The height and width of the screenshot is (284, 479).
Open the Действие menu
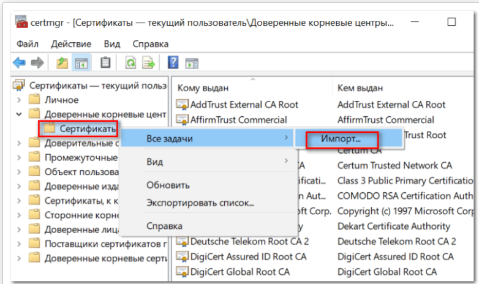pyautogui.click(x=71, y=44)
